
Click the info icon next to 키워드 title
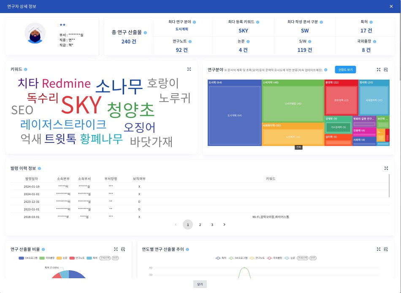pyautogui.click(x=26, y=69)
